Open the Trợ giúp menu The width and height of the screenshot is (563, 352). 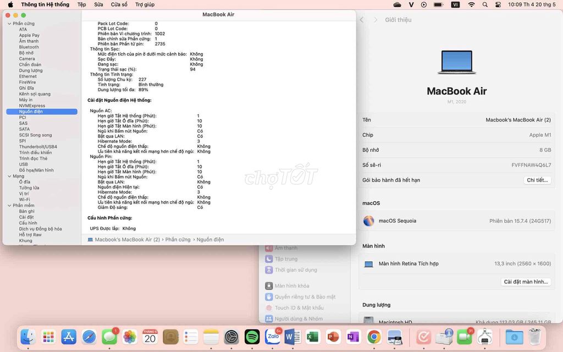pos(145,4)
